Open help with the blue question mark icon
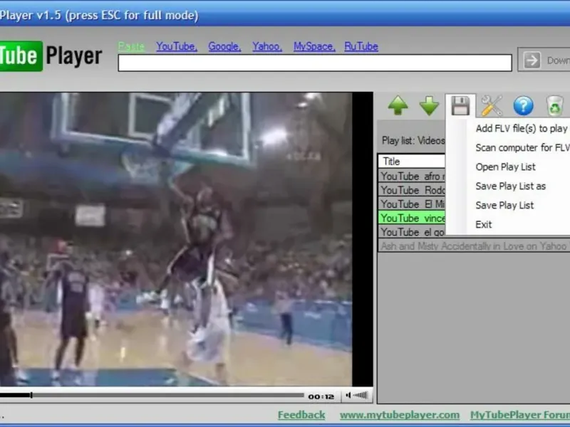This screenshot has width=570, height=427. pos(523,105)
